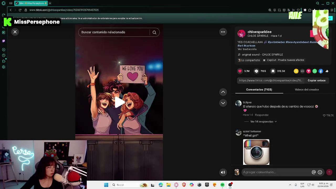Expand more share options arrow
This screenshot has height=189, width=336.
(327, 71)
